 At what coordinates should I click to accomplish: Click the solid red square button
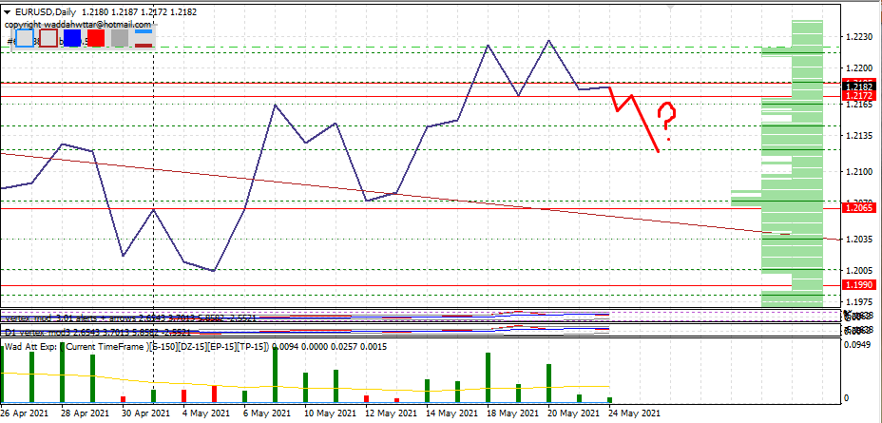pos(96,39)
